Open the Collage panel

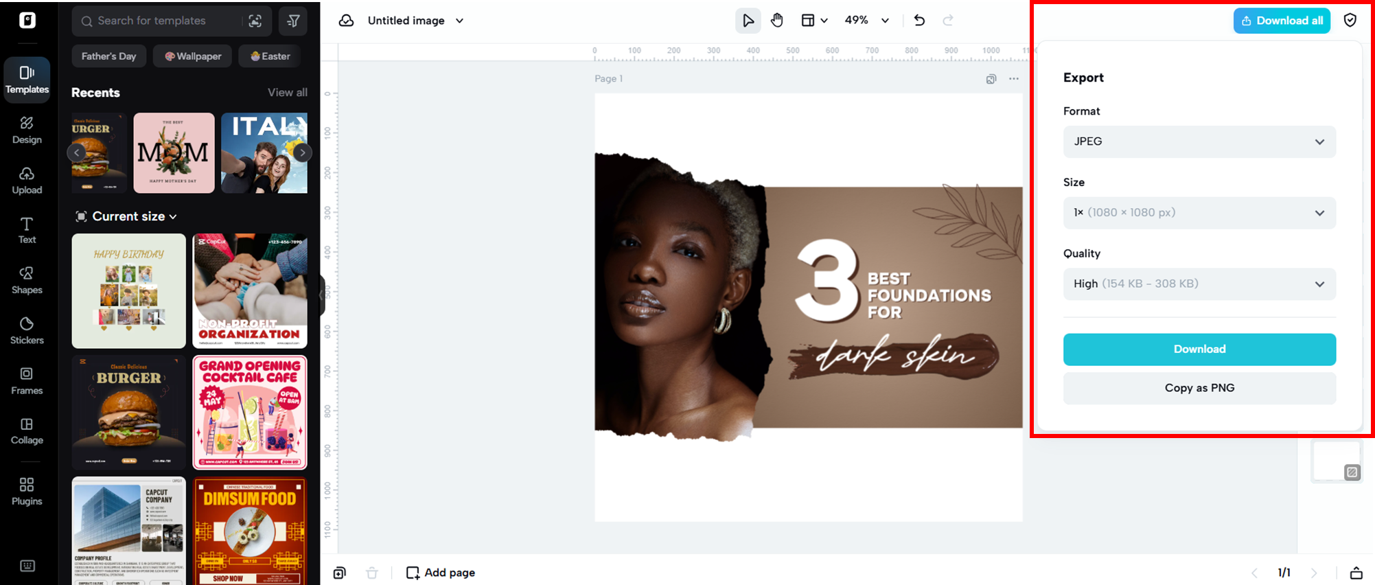pyautogui.click(x=27, y=431)
